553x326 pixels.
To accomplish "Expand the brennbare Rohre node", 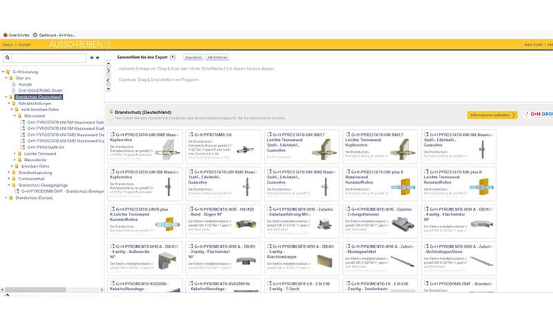I will click(x=12, y=166).
